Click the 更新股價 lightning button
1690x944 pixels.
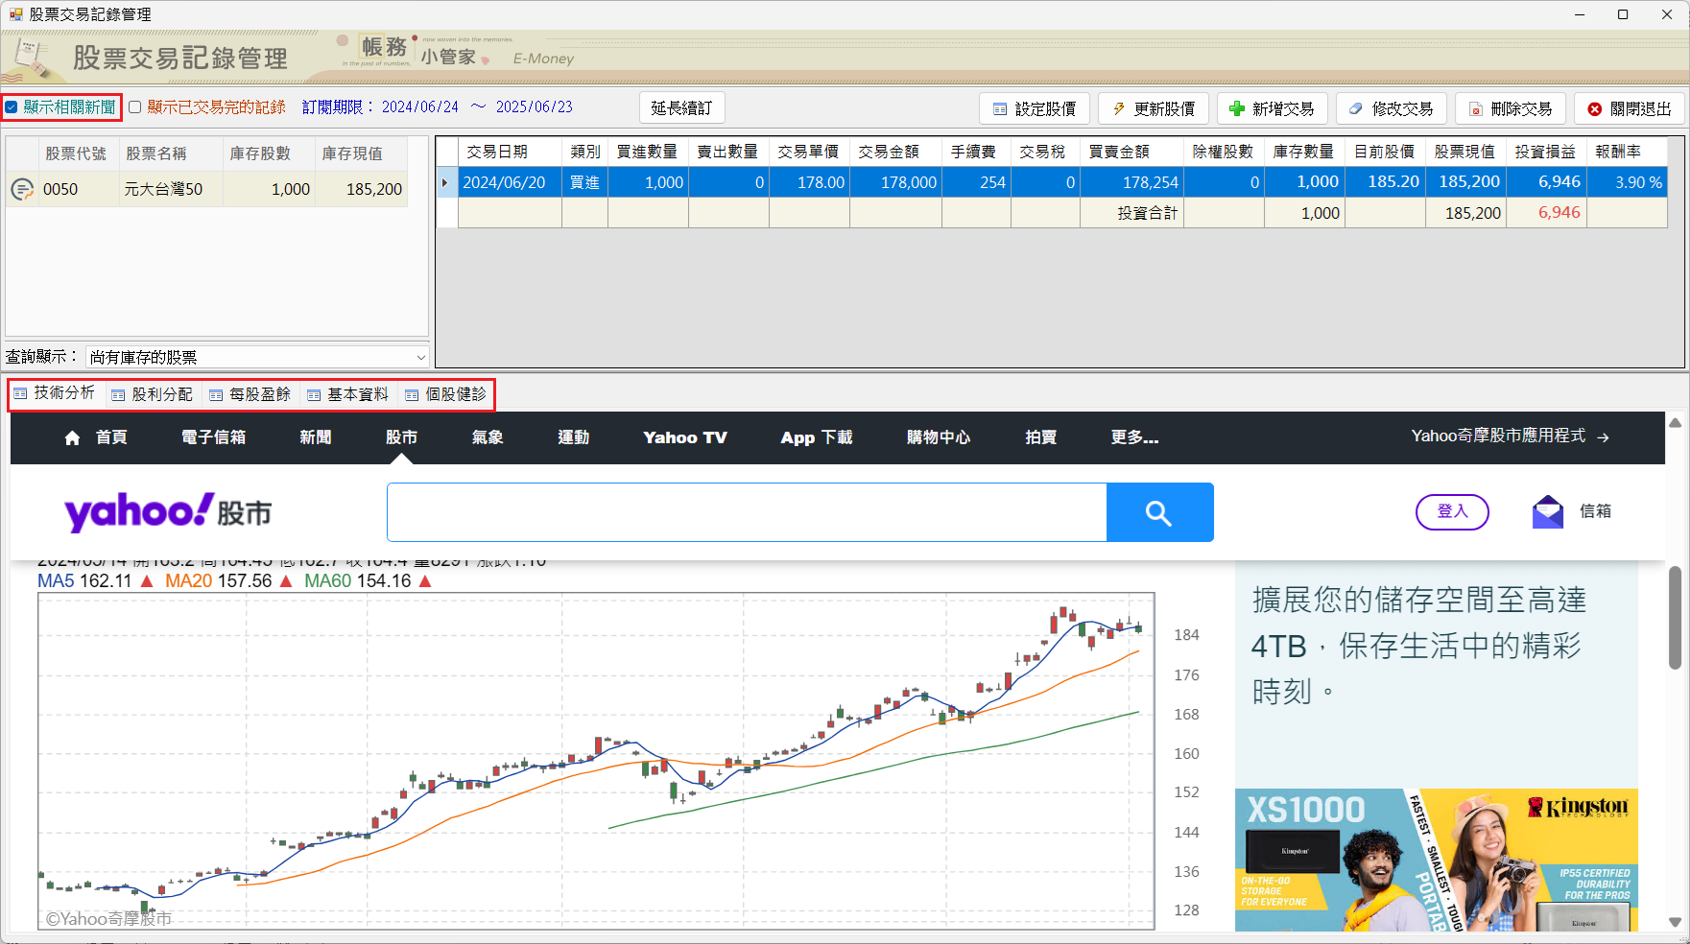1154,109
